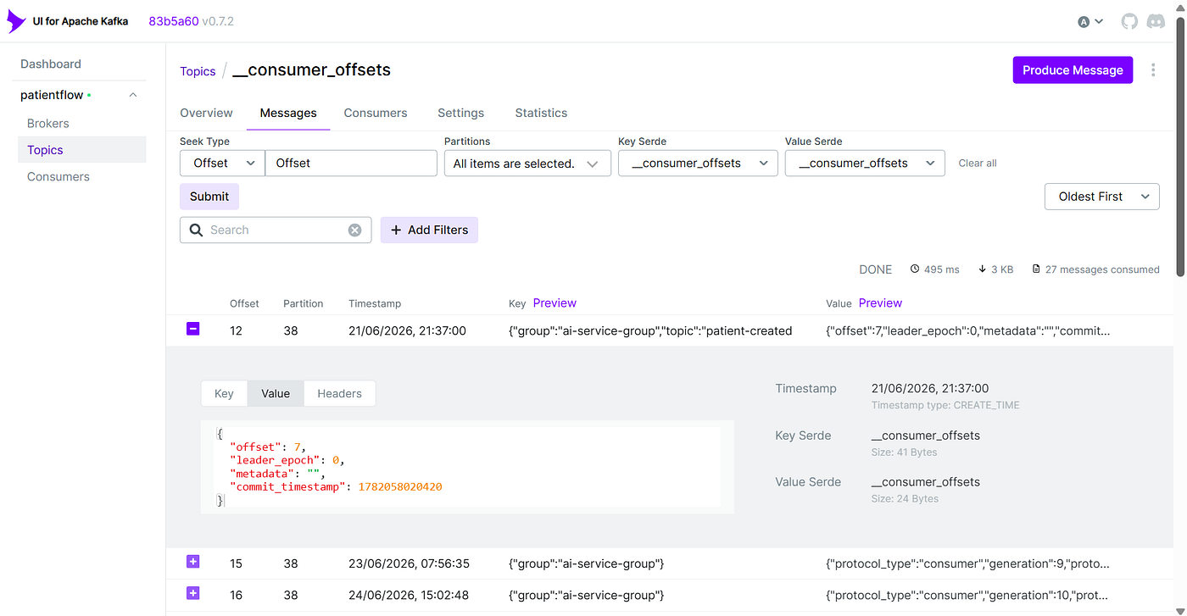Click the UI for Apache Kafka logo
Image resolution: width=1187 pixels, height=616 pixels.
68,21
